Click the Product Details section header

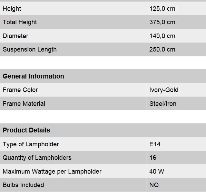(26, 130)
